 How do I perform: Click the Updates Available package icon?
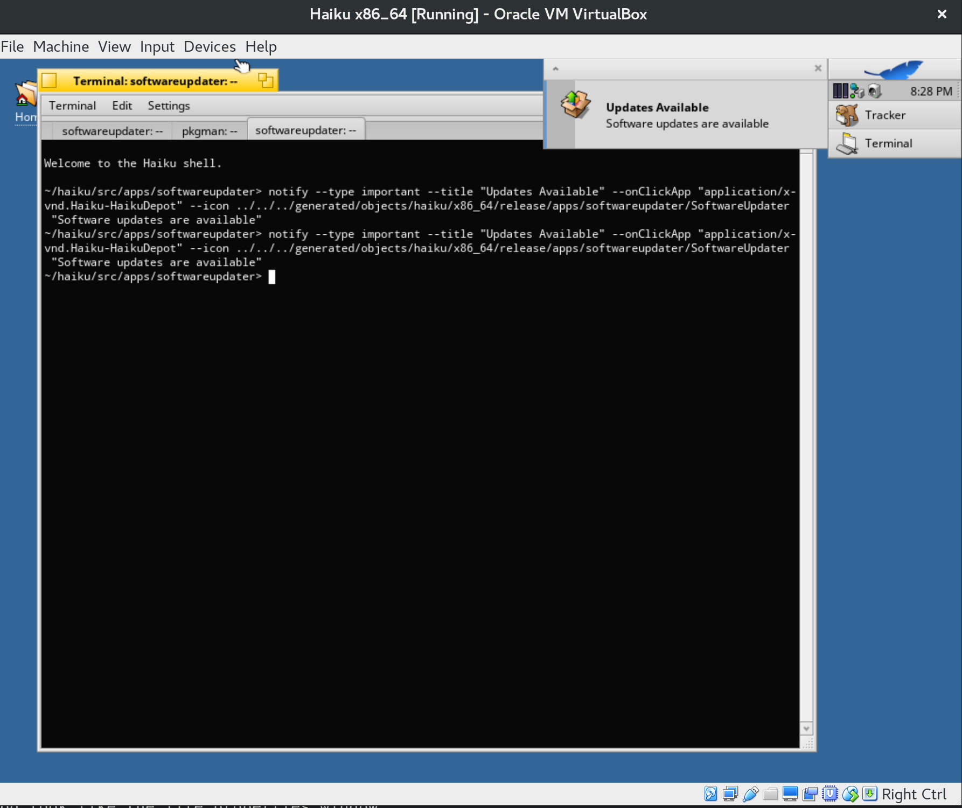click(575, 104)
